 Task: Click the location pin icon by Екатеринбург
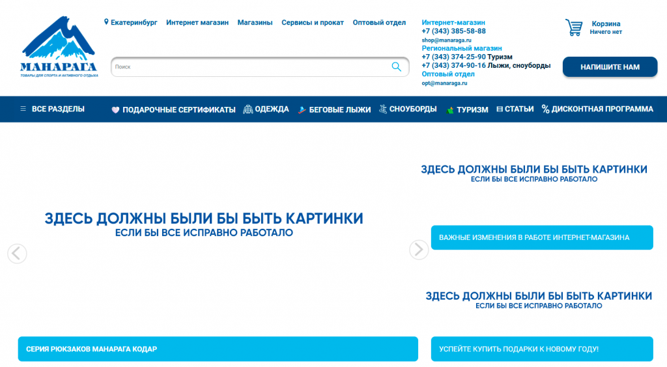coord(106,22)
